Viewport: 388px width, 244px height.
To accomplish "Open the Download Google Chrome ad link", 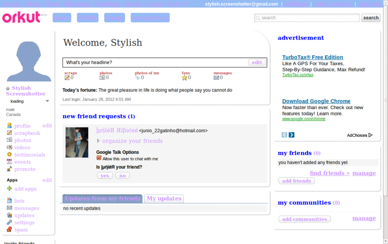I will coord(316,101).
